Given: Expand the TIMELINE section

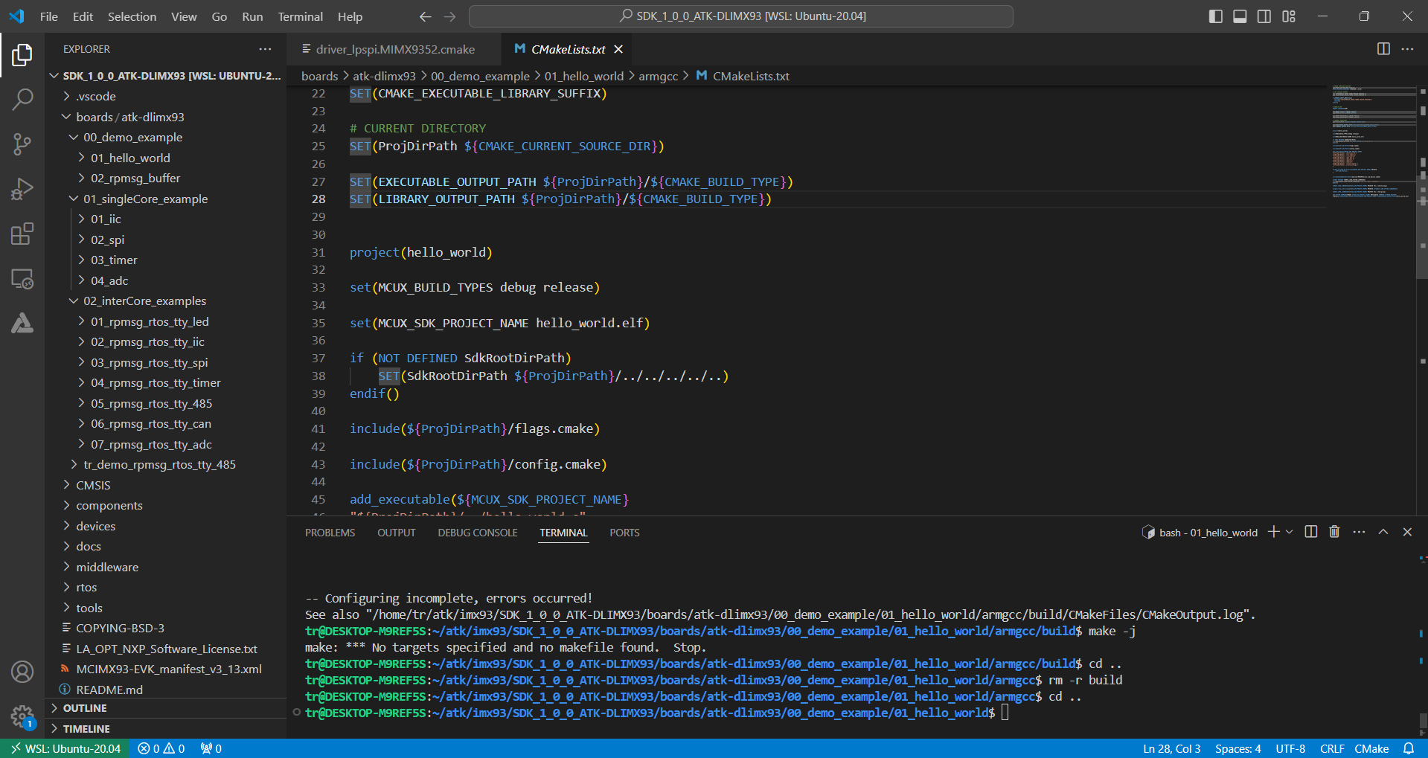Looking at the screenshot, I should pos(165,729).
